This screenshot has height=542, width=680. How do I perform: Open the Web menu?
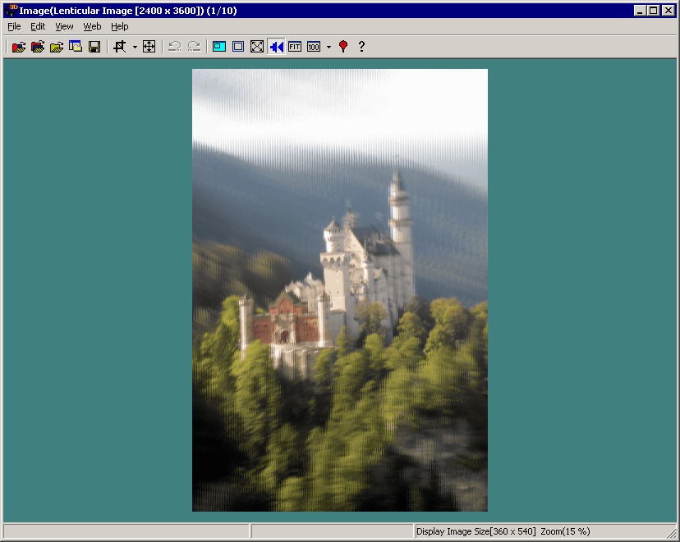92,26
